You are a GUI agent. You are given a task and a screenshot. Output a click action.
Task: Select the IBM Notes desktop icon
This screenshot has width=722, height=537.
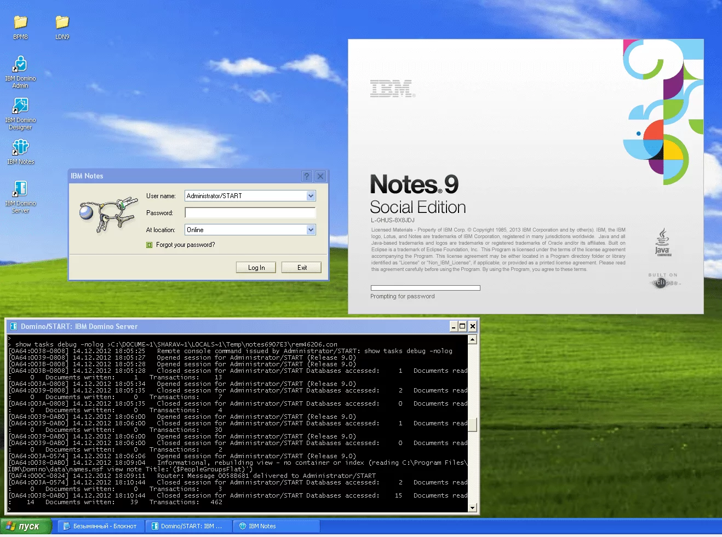20,147
